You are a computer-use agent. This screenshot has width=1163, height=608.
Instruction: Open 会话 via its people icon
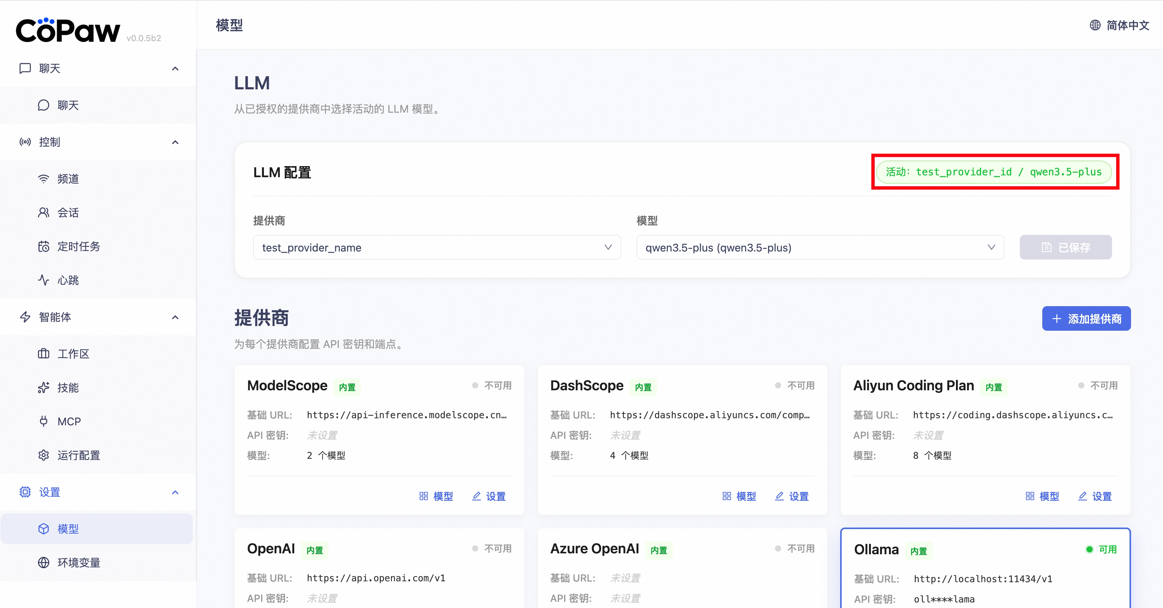[43, 212]
